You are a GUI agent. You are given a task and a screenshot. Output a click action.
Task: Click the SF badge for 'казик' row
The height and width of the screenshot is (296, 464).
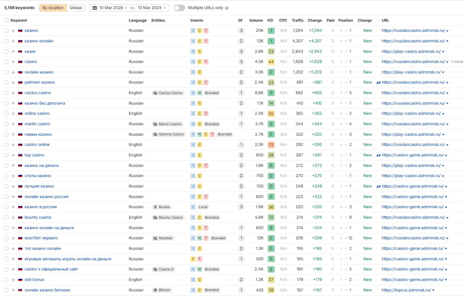click(x=241, y=52)
